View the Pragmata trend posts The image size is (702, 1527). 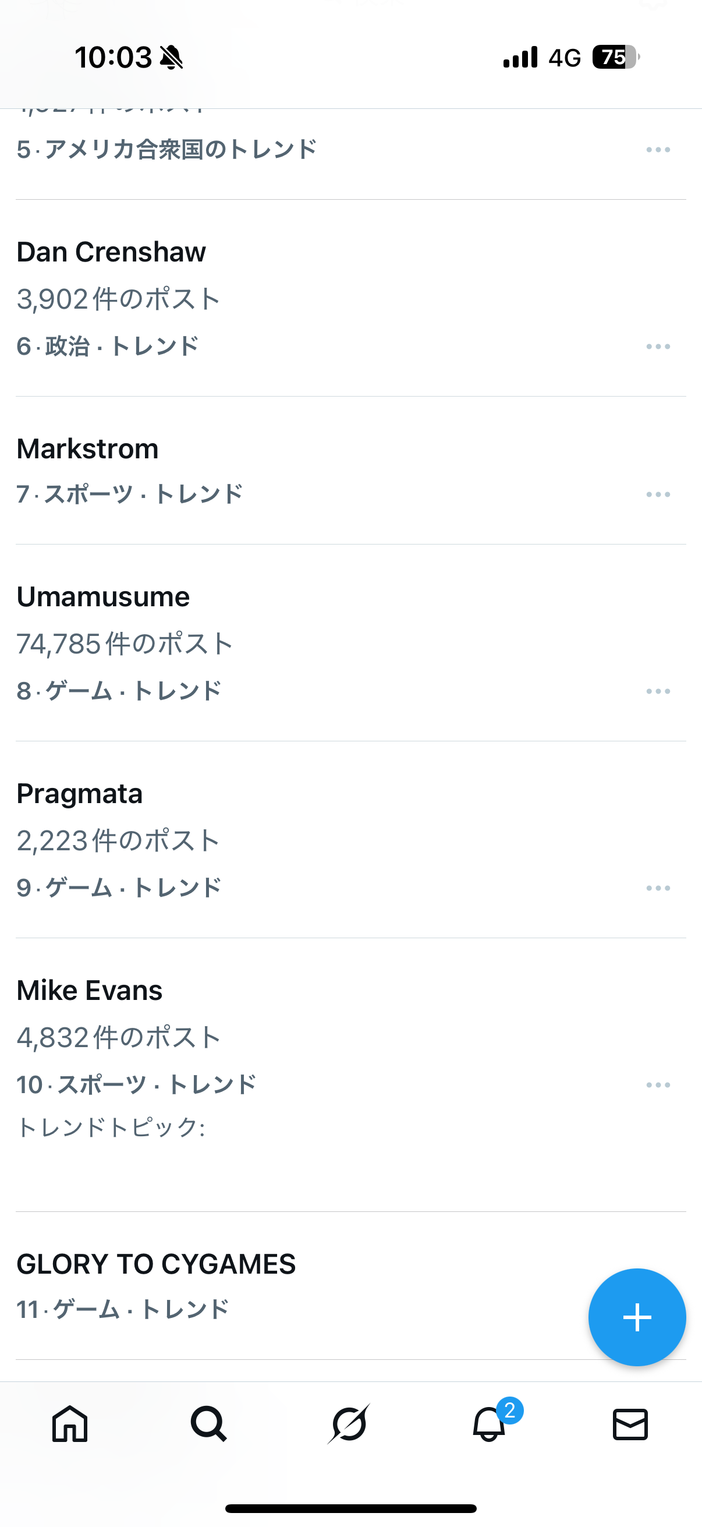[79, 794]
